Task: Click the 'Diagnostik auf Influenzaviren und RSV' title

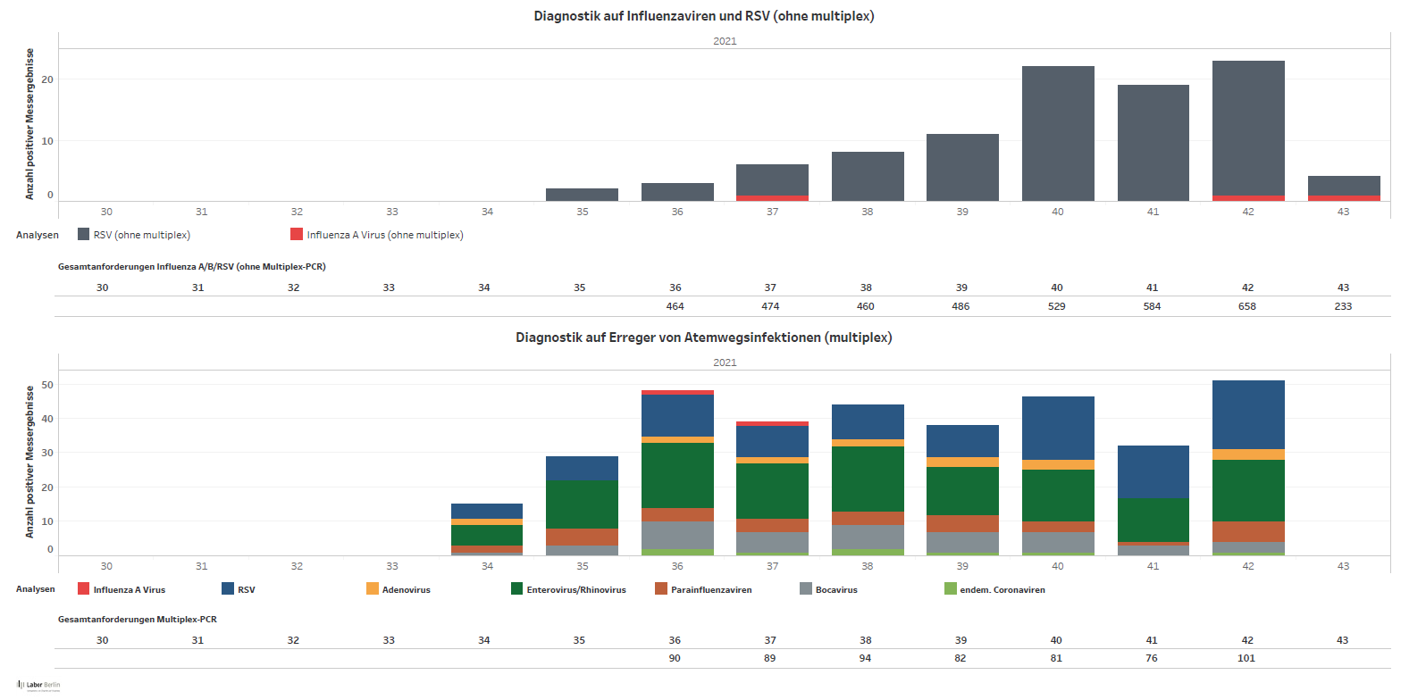Action: click(704, 16)
